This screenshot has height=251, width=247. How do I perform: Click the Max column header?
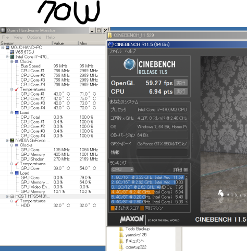point(92,43)
